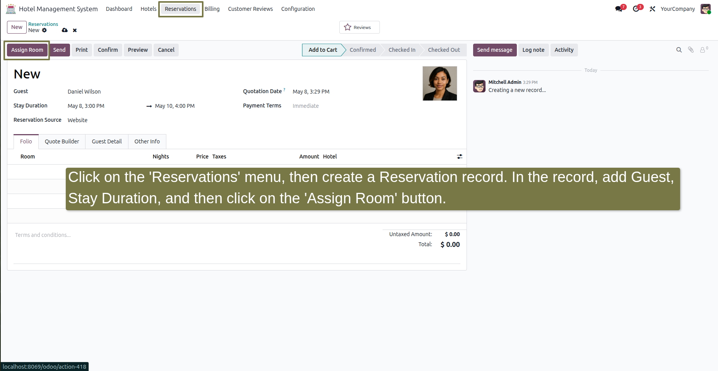Open column options adjust icon in Folio
This screenshot has width=718, height=371.
click(x=460, y=157)
